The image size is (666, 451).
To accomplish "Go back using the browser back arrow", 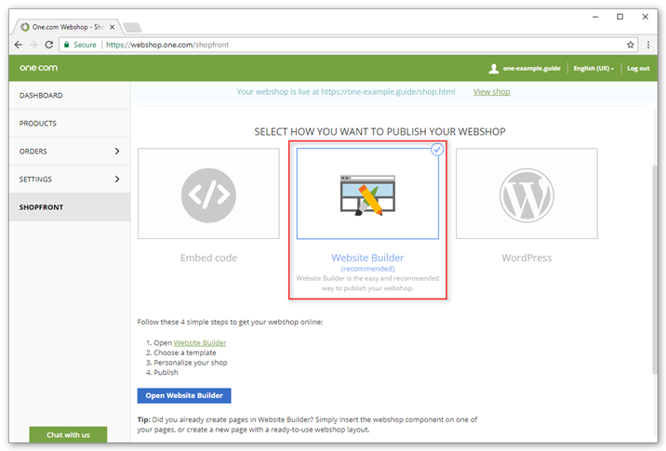I will click(19, 45).
